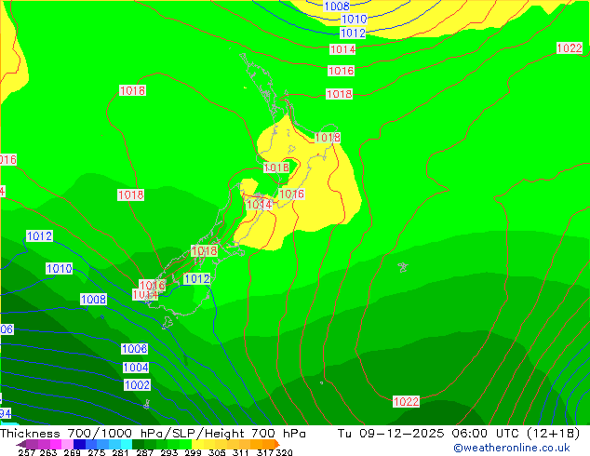This screenshot has width=590, height=456.
Task: Click the Chatham Islands outline east of mainland
Action: (402, 267)
